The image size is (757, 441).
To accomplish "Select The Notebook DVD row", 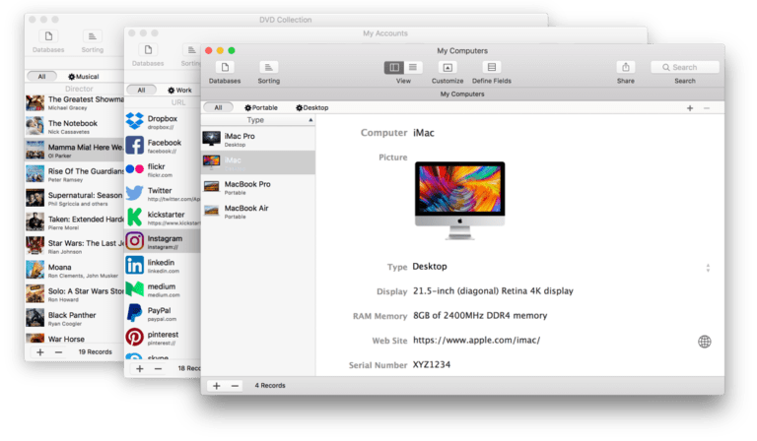I will click(x=74, y=127).
